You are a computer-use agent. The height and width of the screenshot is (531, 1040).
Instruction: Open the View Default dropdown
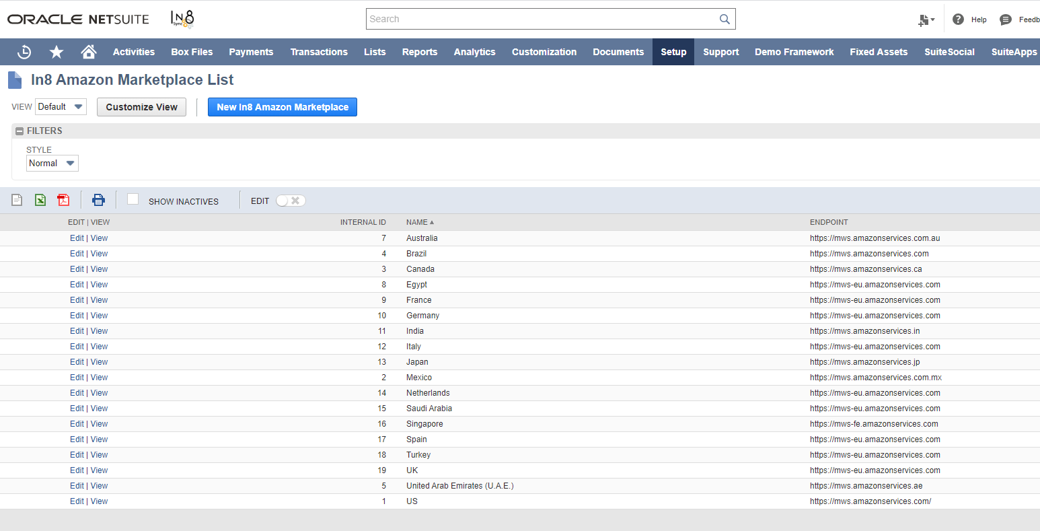coord(61,106)
